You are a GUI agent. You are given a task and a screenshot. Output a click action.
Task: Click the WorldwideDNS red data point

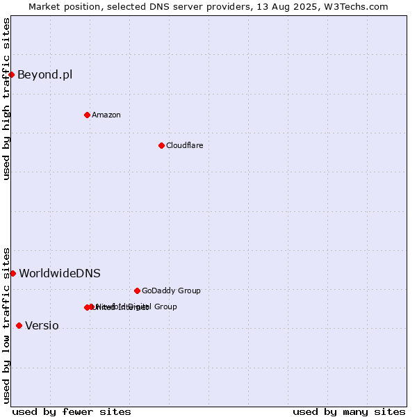tap(13, 273)
